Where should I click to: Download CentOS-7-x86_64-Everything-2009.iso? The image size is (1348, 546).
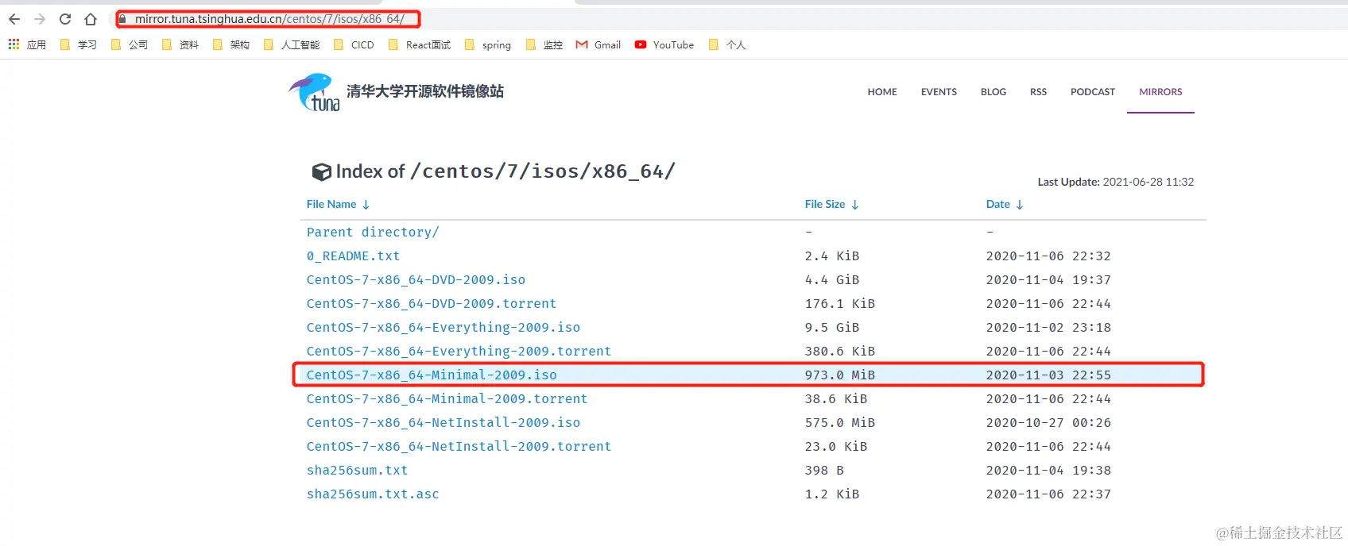pyautogui.click(x=444, y=328)
